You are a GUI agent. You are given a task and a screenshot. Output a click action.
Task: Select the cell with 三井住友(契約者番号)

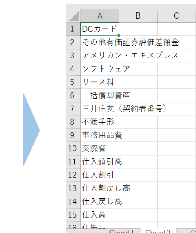coord(100,108)
